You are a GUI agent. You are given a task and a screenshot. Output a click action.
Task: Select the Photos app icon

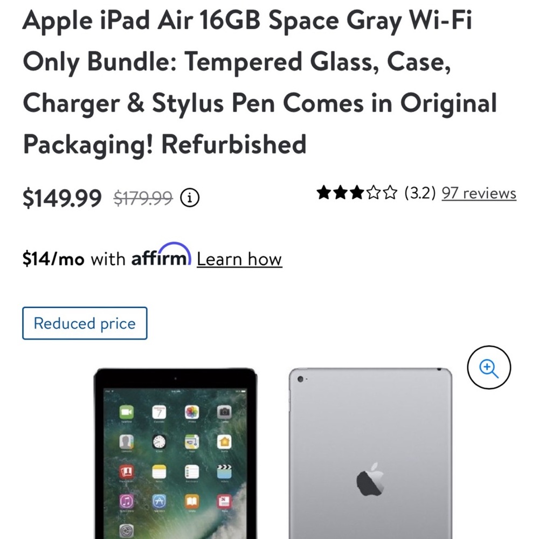(192, 413)
